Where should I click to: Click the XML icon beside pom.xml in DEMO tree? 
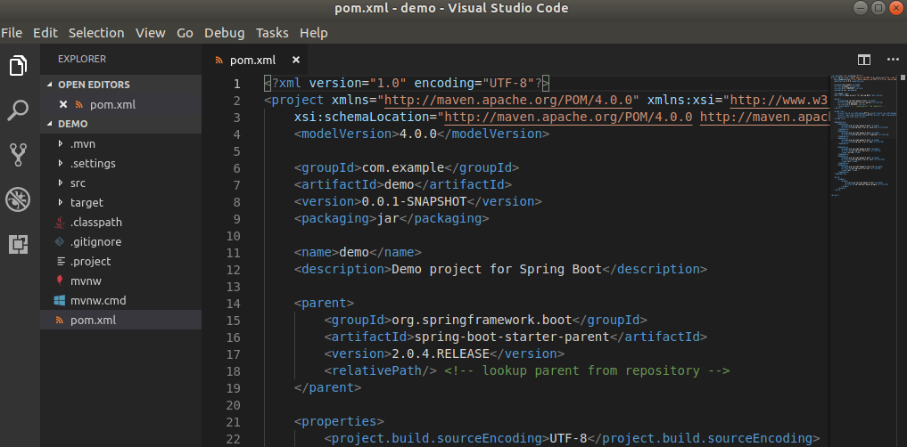(x=59, y=321)
